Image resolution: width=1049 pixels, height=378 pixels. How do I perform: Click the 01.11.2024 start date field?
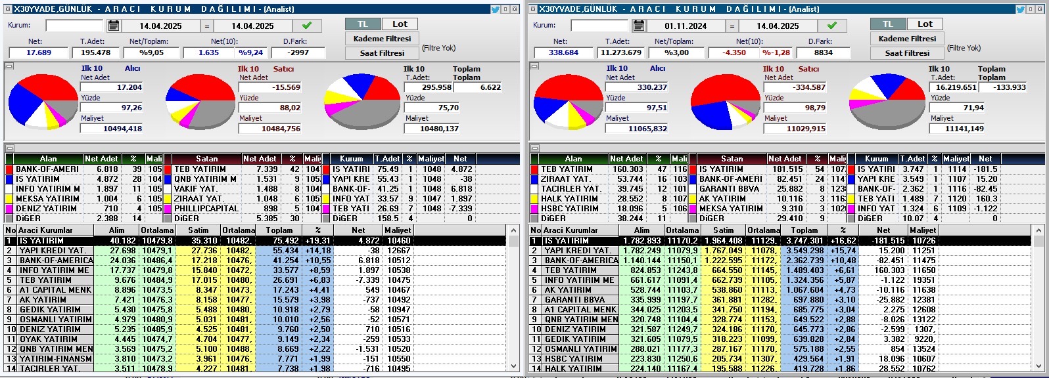[686, 26]
